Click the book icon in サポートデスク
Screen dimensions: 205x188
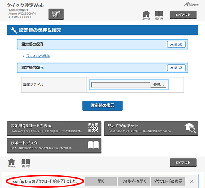[x=93, y=145]
